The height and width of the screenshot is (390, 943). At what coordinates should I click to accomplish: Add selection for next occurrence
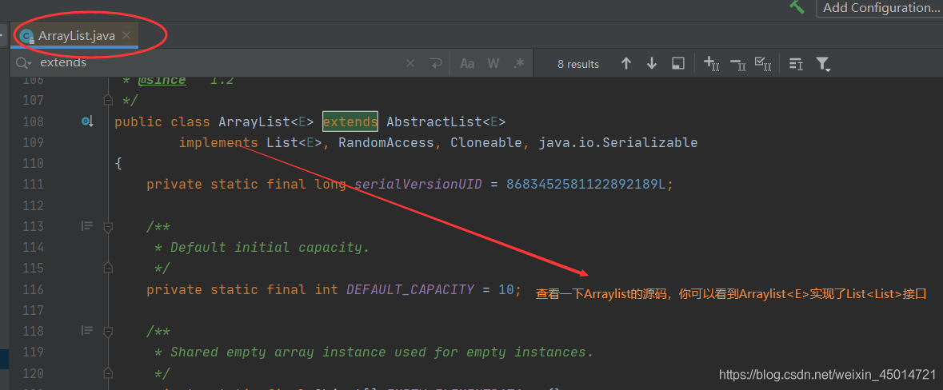pos(712,64)
